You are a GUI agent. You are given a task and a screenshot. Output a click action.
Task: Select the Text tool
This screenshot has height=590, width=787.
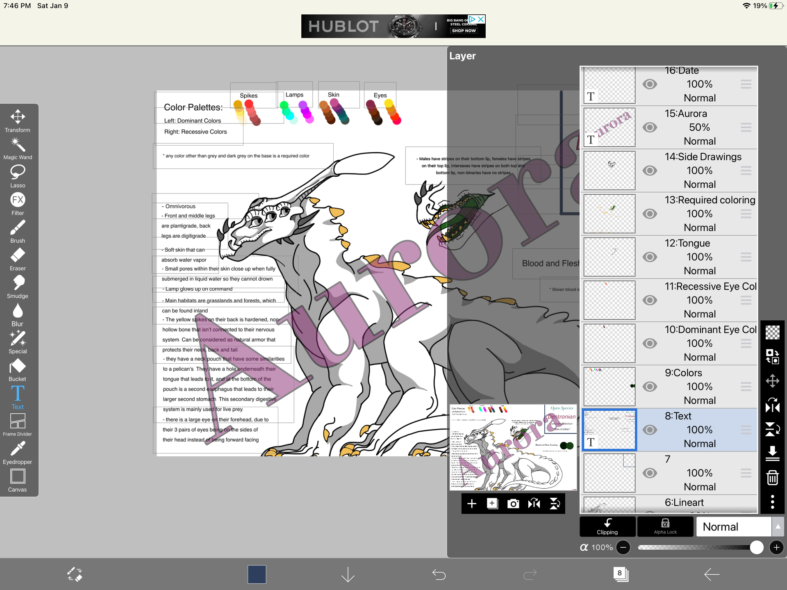pos(18,398)
